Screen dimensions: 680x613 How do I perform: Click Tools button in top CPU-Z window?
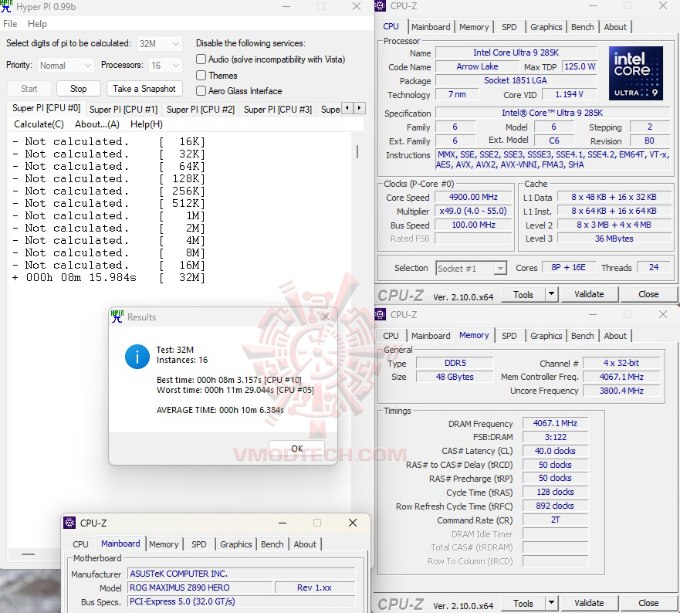coord(523,294)
